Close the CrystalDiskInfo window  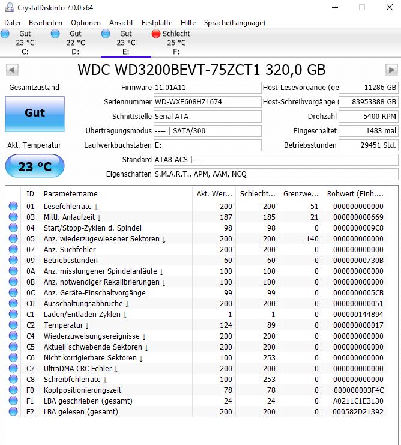pyautogui.click(x=390, y=7)
